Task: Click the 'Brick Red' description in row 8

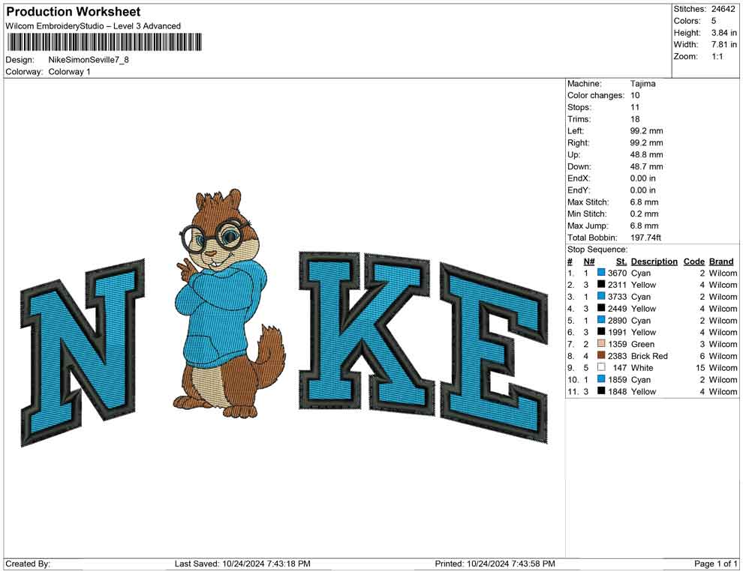Action: pos(649,356)
